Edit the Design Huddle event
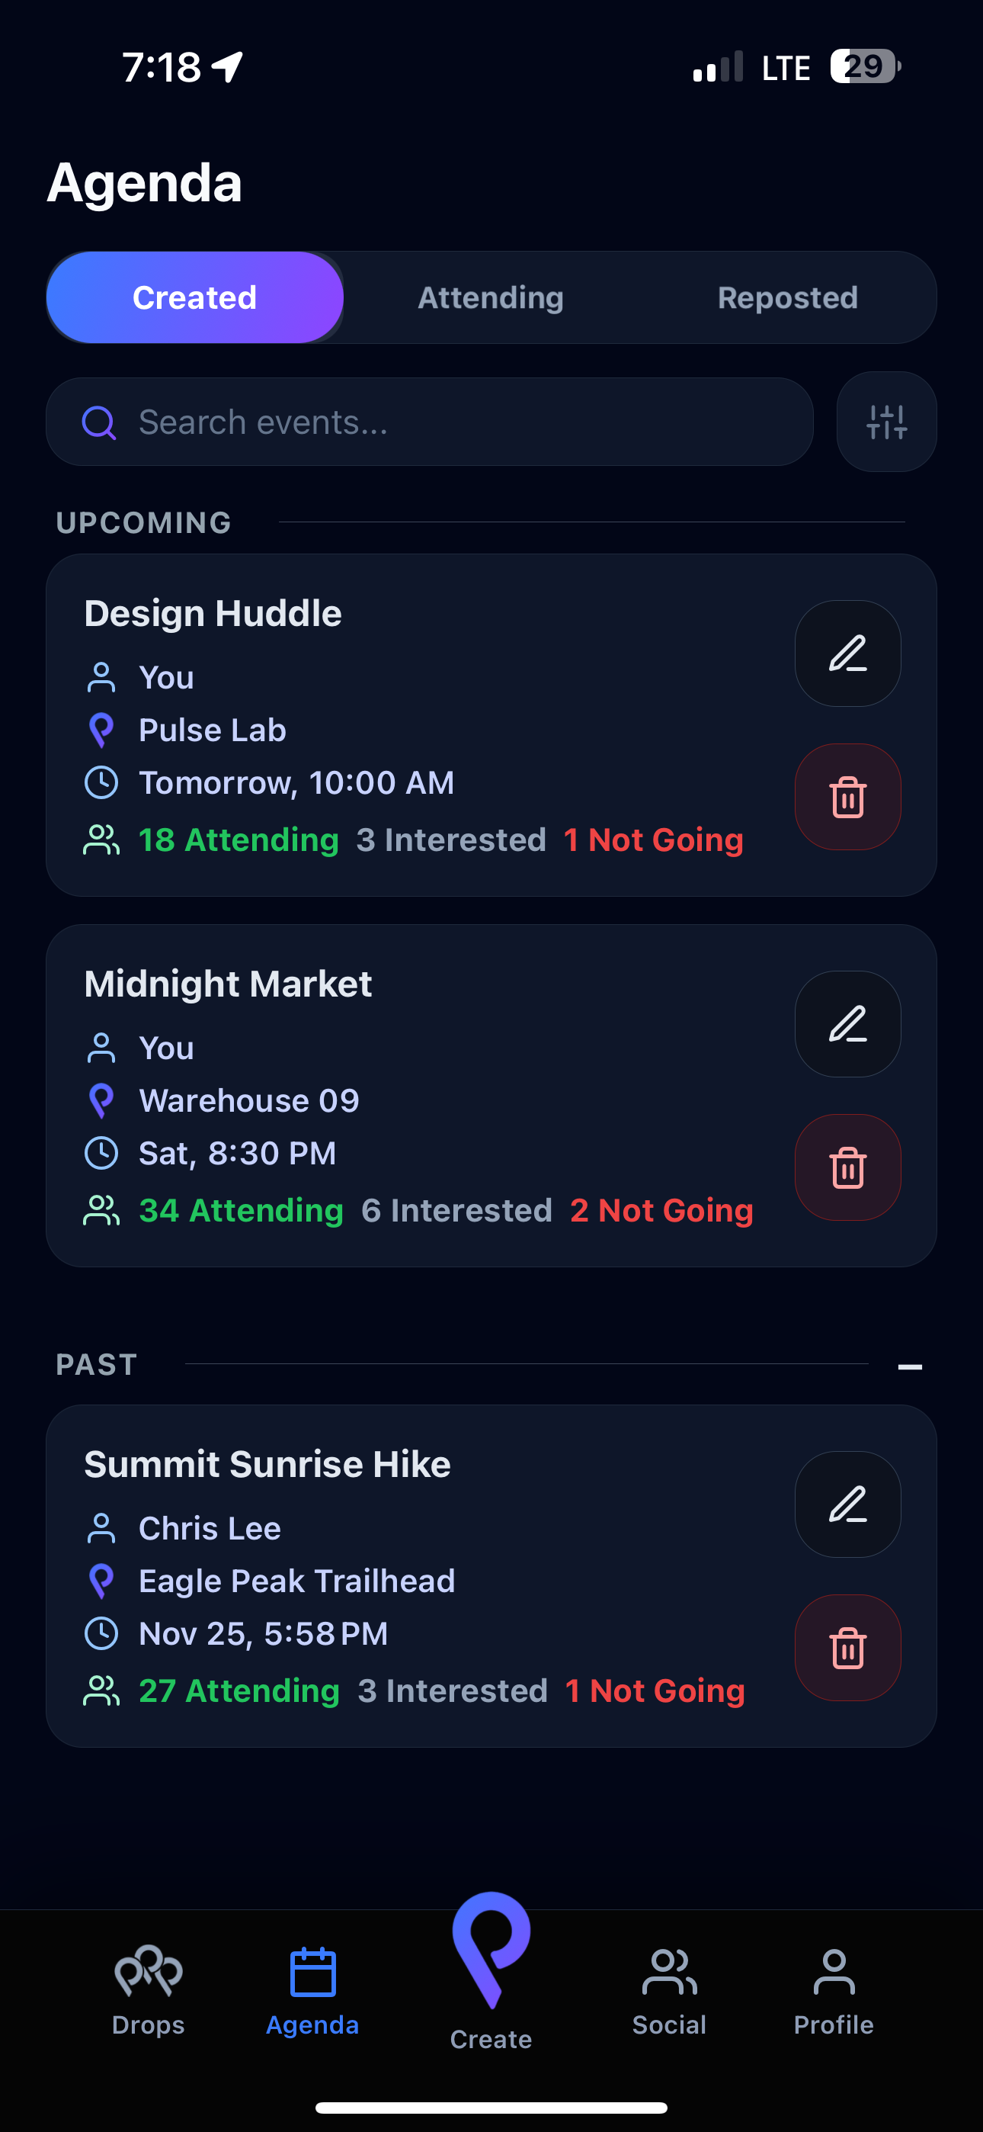Image resolution: width=983 pixels, height=2132 pixels. [847, 653]
